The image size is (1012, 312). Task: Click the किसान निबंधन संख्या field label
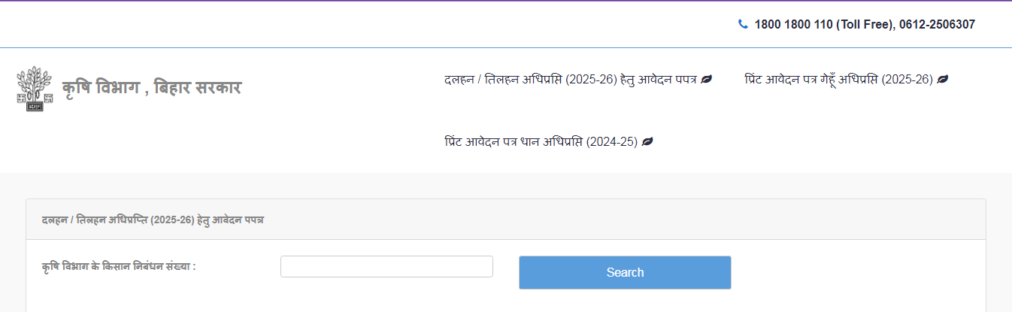tap(119, 266)
